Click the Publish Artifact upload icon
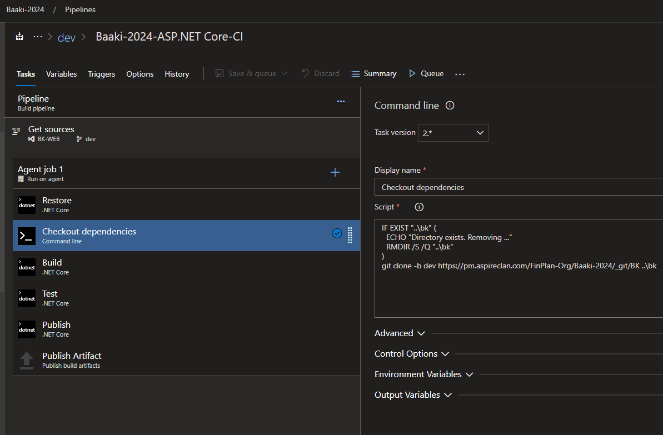Image resolution: width=663 pixels, height=435 pixels. tap(27, 361)
